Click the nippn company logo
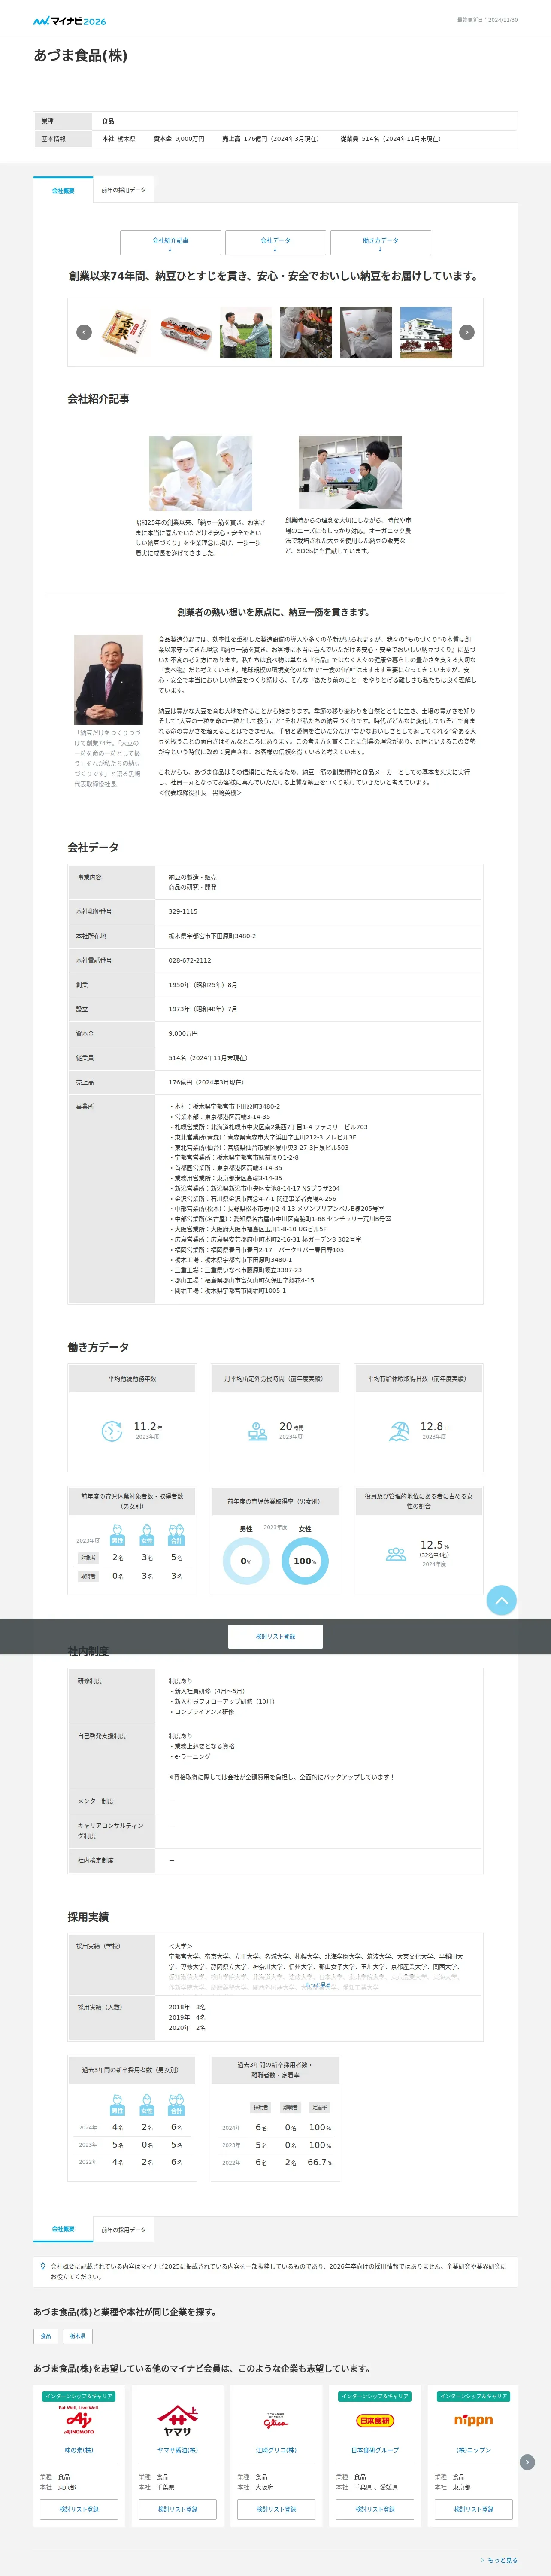 pyautogui.click(x=473, y=2420)
